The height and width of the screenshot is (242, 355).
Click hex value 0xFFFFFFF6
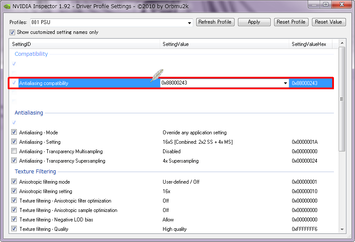click(305, 229)
